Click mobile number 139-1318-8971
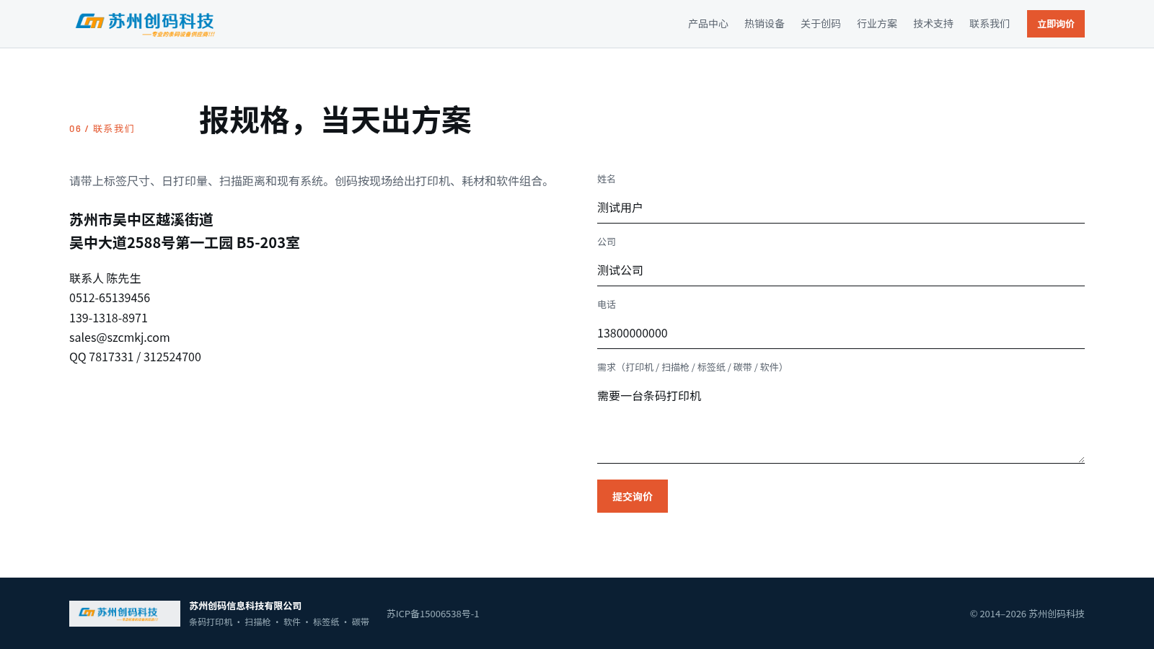 point(108,318)
